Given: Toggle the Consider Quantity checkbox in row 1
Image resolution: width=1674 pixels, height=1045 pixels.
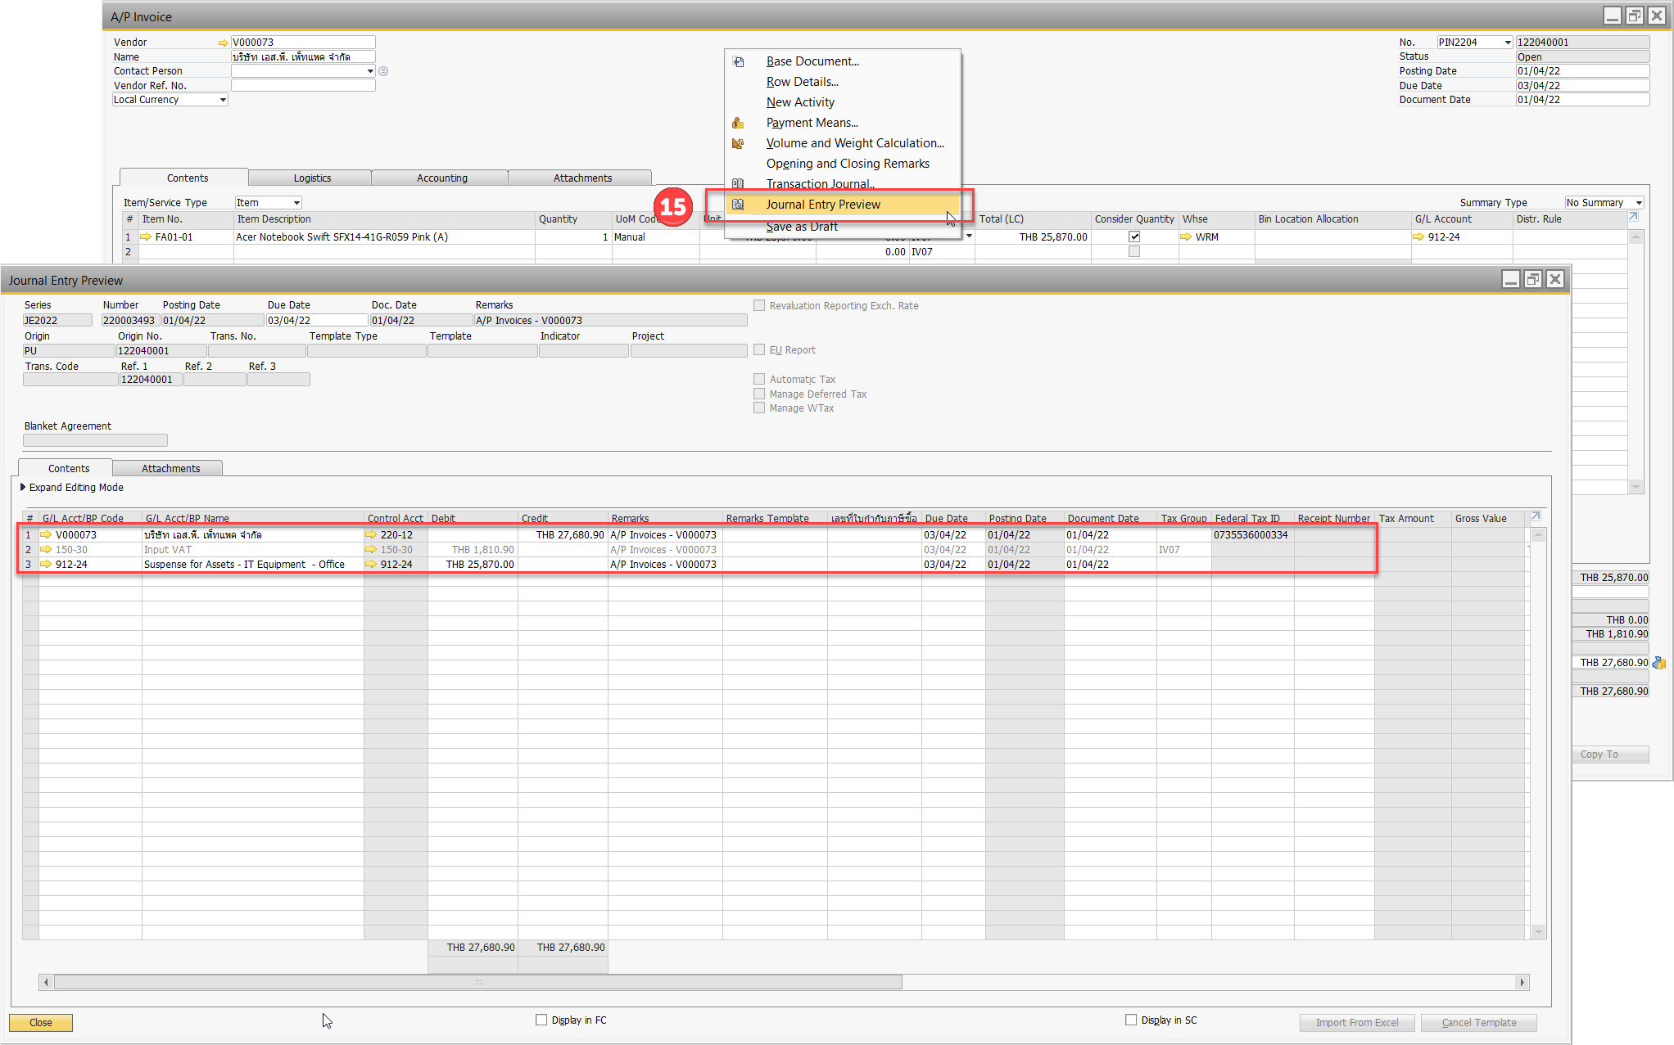Looking at the screenshot, I should [1134, 237].
